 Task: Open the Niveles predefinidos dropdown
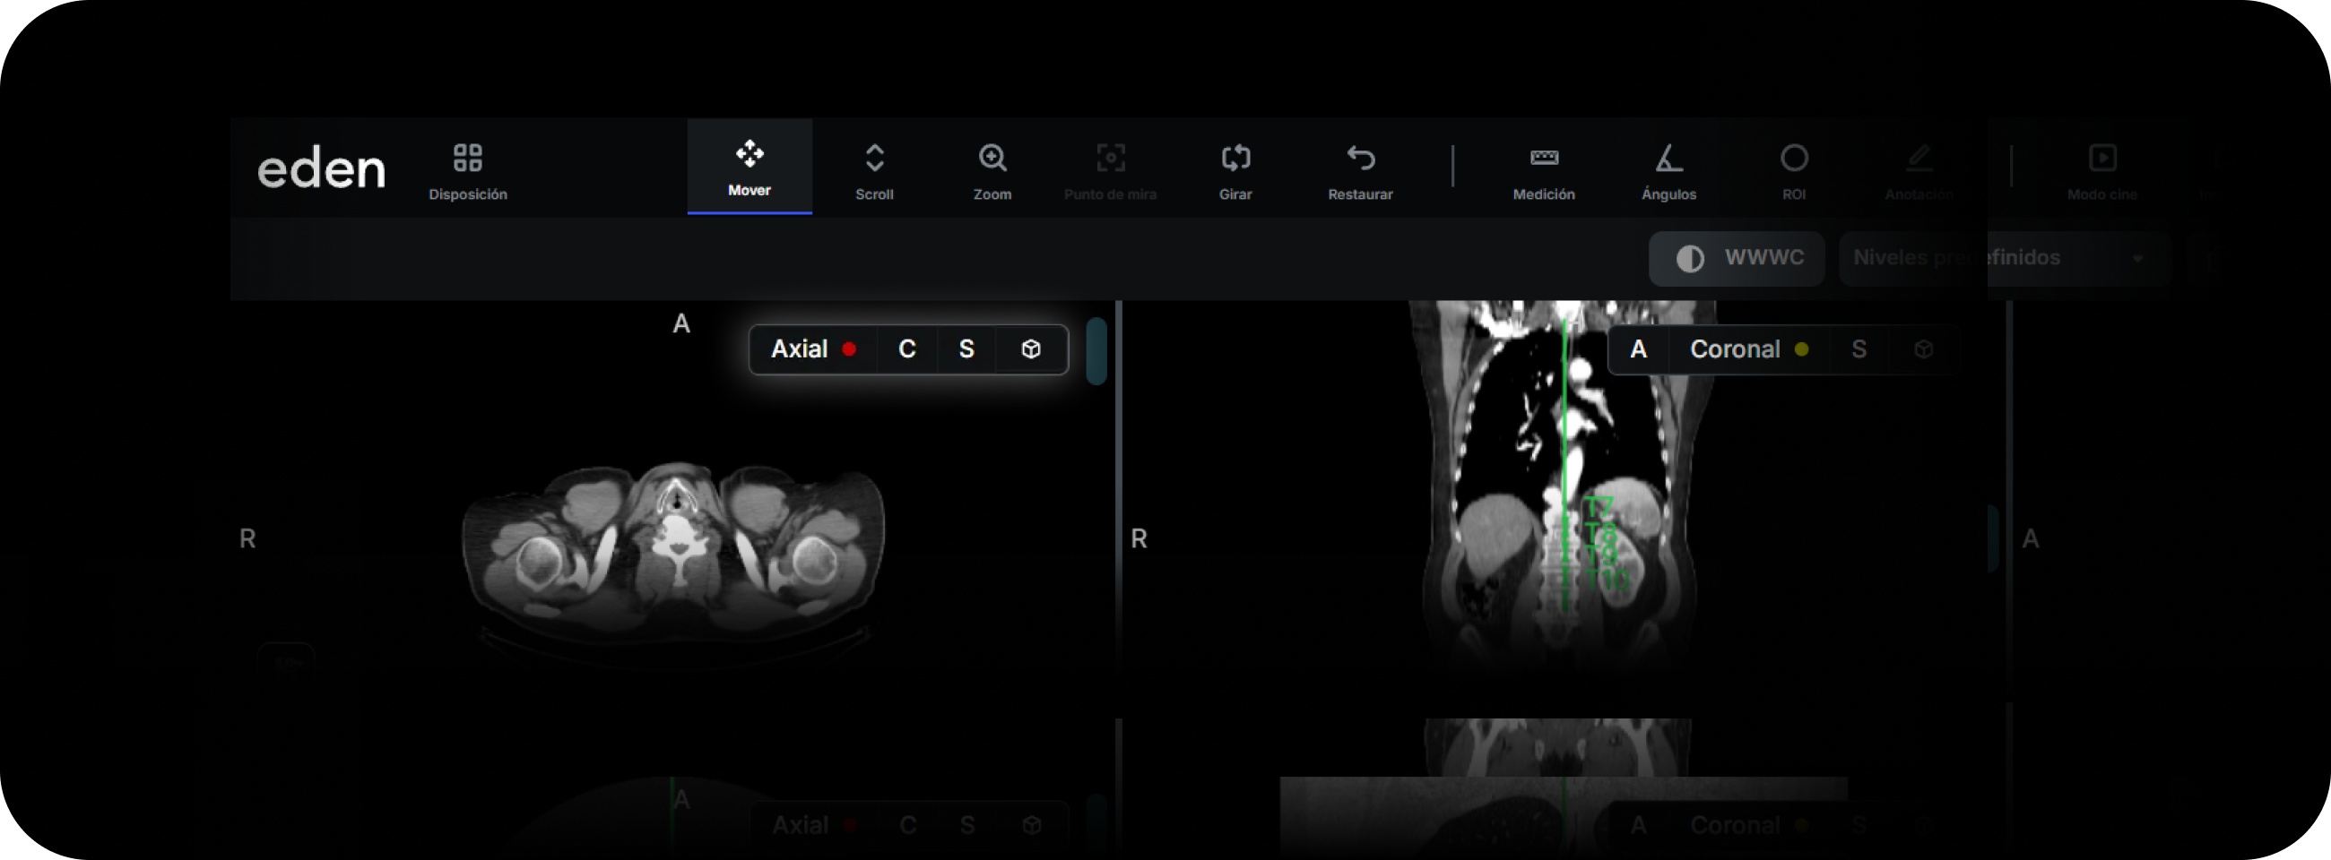coord(2005,258)
